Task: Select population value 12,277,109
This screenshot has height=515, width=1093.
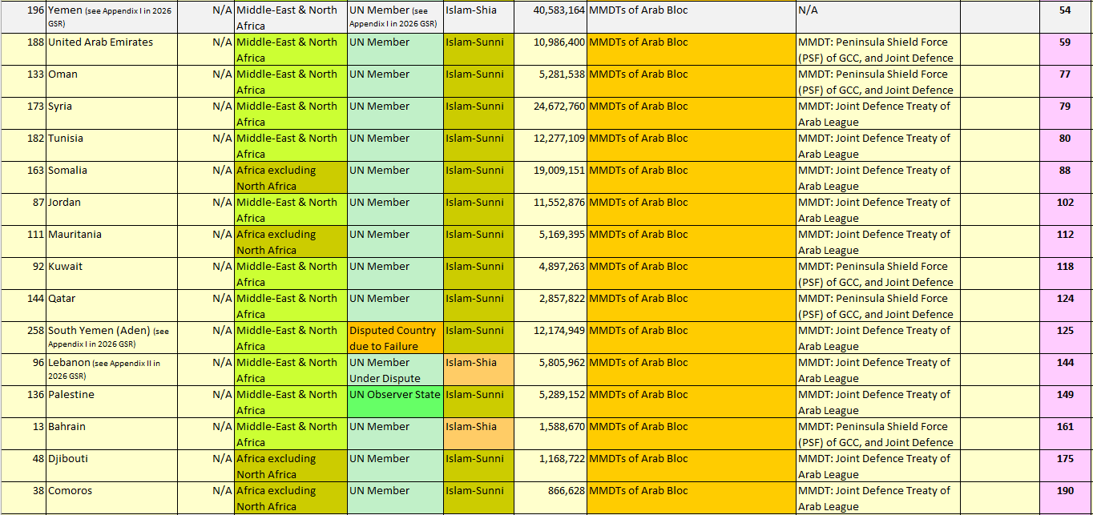Action: pyautogui.click(x=551, y=146)
